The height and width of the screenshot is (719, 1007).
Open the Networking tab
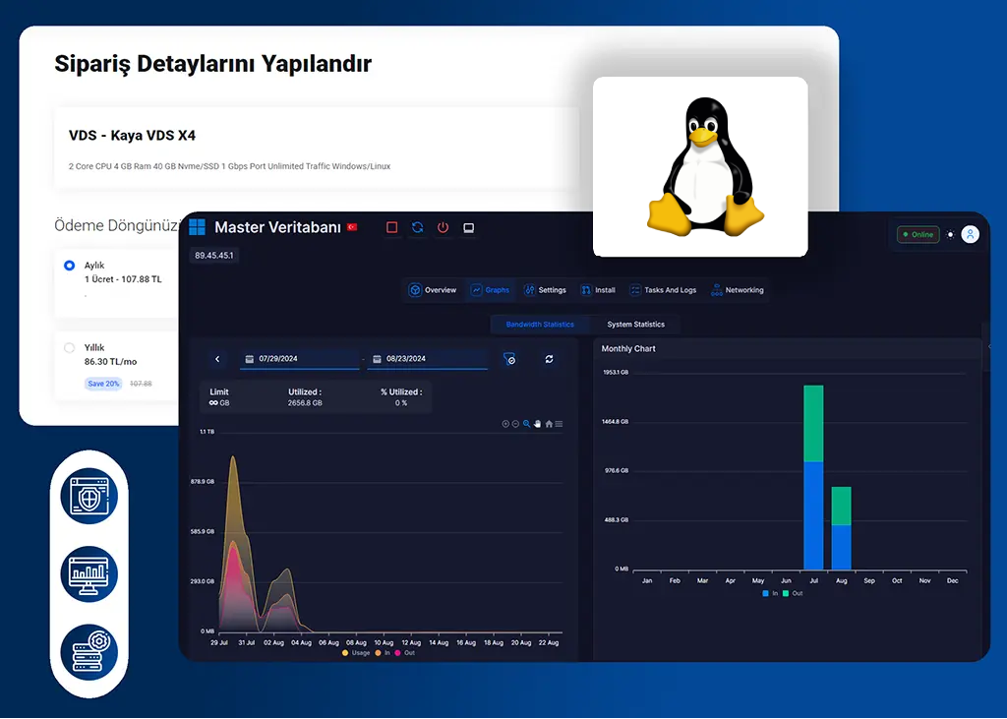(739, 290)
